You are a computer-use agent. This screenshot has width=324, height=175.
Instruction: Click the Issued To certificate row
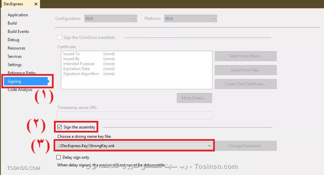coord(89,54)
